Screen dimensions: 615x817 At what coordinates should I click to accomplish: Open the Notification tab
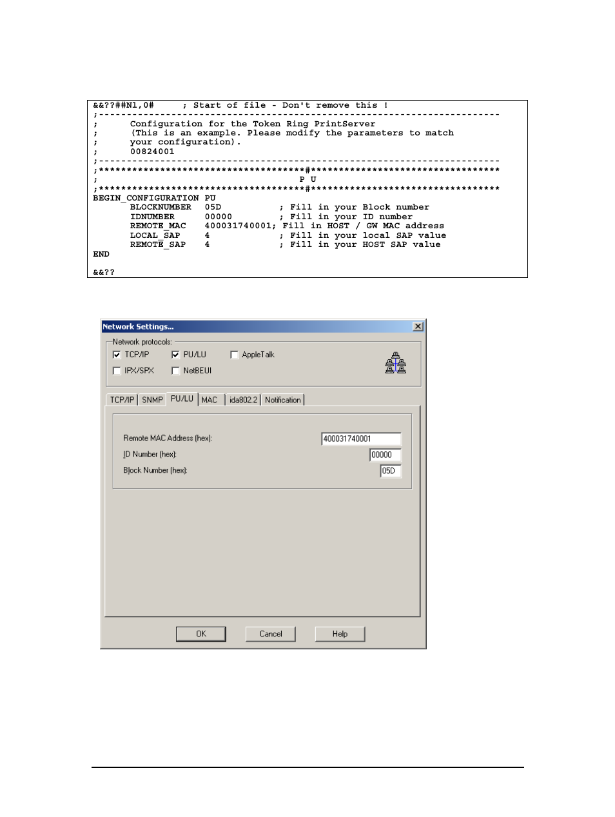[x=282, y=400]
